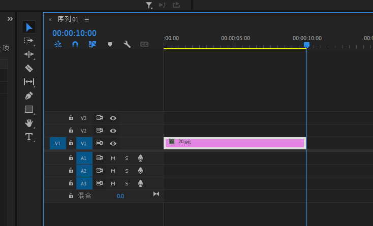373x226 pixels.
Task: Select the Razor tool
Action: (29, 68)
